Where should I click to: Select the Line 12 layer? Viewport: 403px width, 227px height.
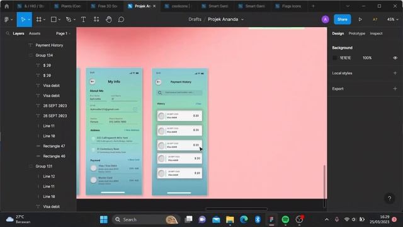(49, 177)
